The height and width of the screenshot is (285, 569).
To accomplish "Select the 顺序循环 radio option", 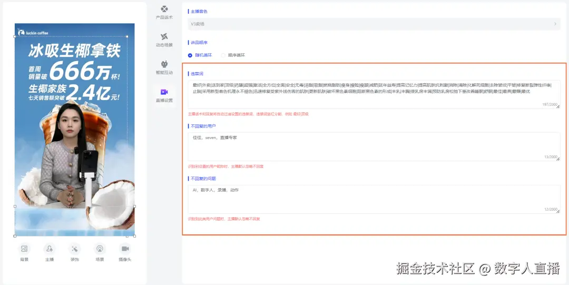I will [233, 55].
